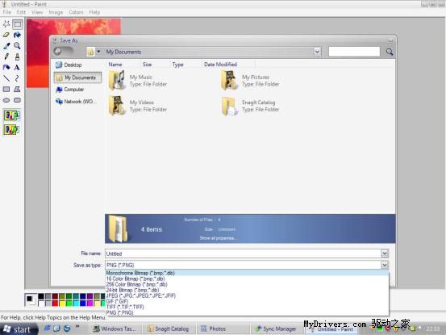Image resolution: width=446 pixels, height=335 pixels.
Task: Open the File menu in Paint
Action: 6,12
